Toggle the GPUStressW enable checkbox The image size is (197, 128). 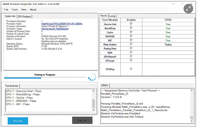click(131, 56)
